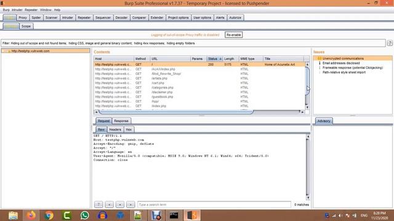Select the testphp.vulnweb.com tree node

[x=30, y=51]
